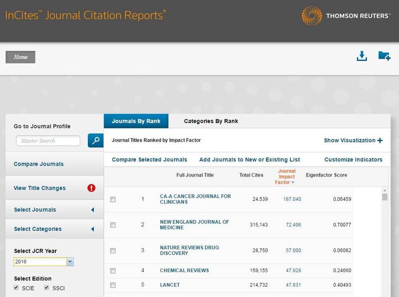Screen dimensions: 399x297
Task: Open Nature Reviews Drug Discovery profile
Action: tap(190, 251)
